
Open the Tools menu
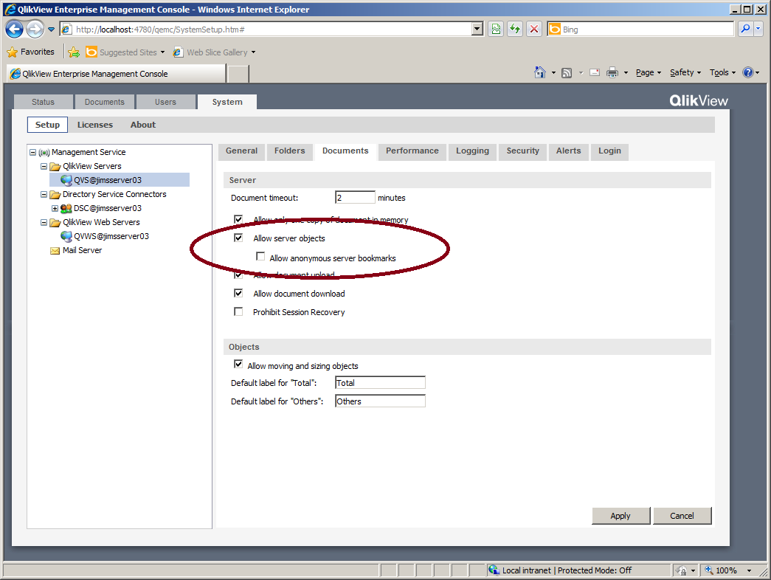pyautogui.click(x=722, y=72)
